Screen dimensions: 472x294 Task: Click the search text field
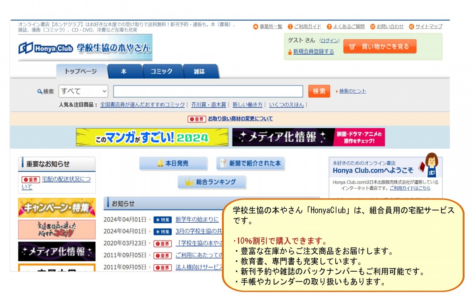[208, 91]
